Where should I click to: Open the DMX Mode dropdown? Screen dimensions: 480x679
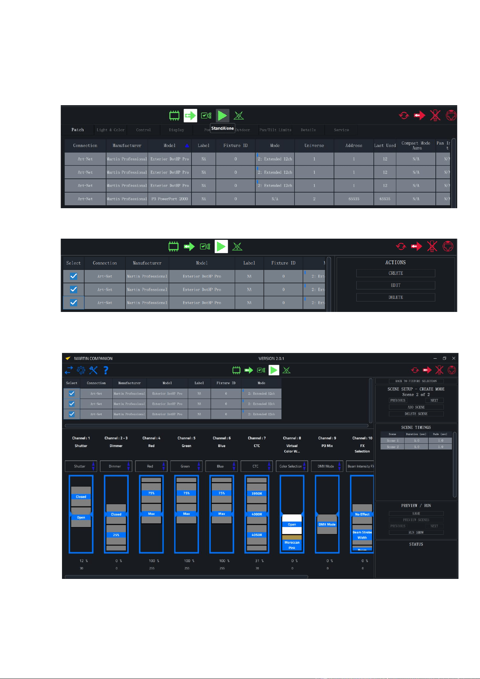point(327,466)
